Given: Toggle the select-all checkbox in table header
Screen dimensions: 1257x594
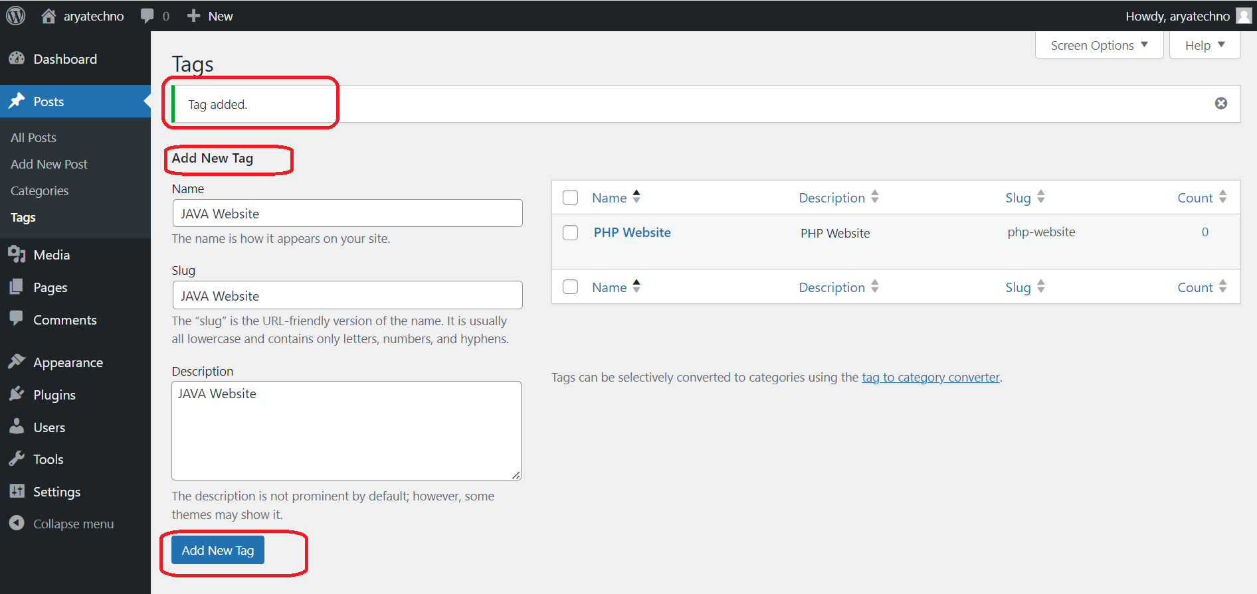Looking at the screenshot, I should pos(570,198).
